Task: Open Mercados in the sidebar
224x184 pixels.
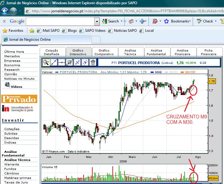Action: point(12,56)
